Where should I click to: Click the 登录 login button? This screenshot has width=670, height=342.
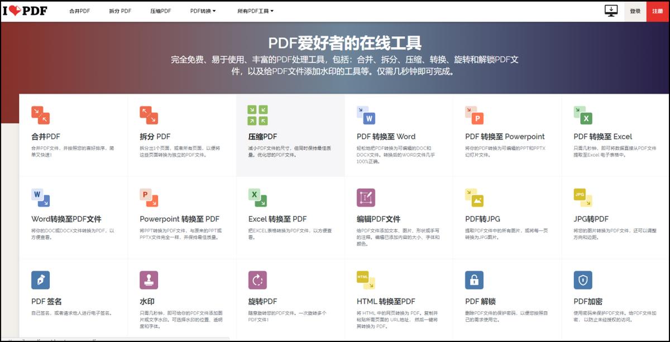coord(635,11)
